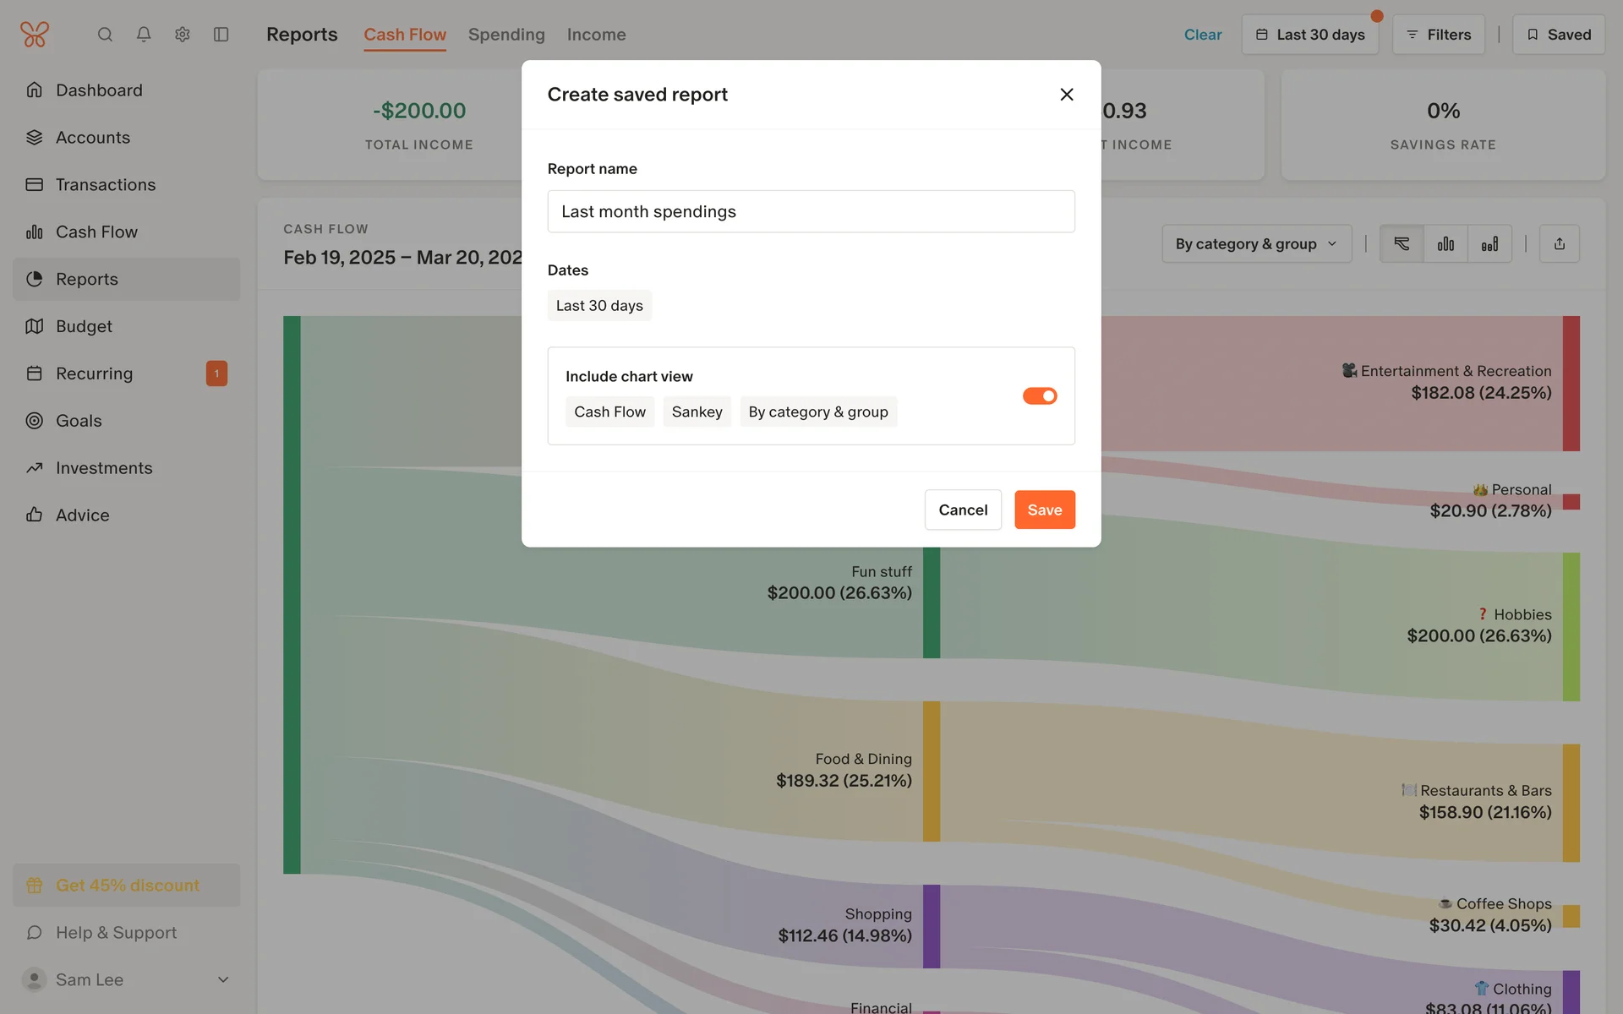
Task: Close the Create saved report dialog
Action: [1067, 95]
